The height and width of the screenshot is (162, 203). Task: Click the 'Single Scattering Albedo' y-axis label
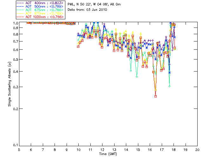(x=10, y=84)
